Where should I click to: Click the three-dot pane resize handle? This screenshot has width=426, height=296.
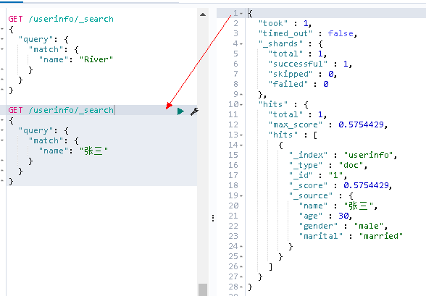(x=213, y=218)
